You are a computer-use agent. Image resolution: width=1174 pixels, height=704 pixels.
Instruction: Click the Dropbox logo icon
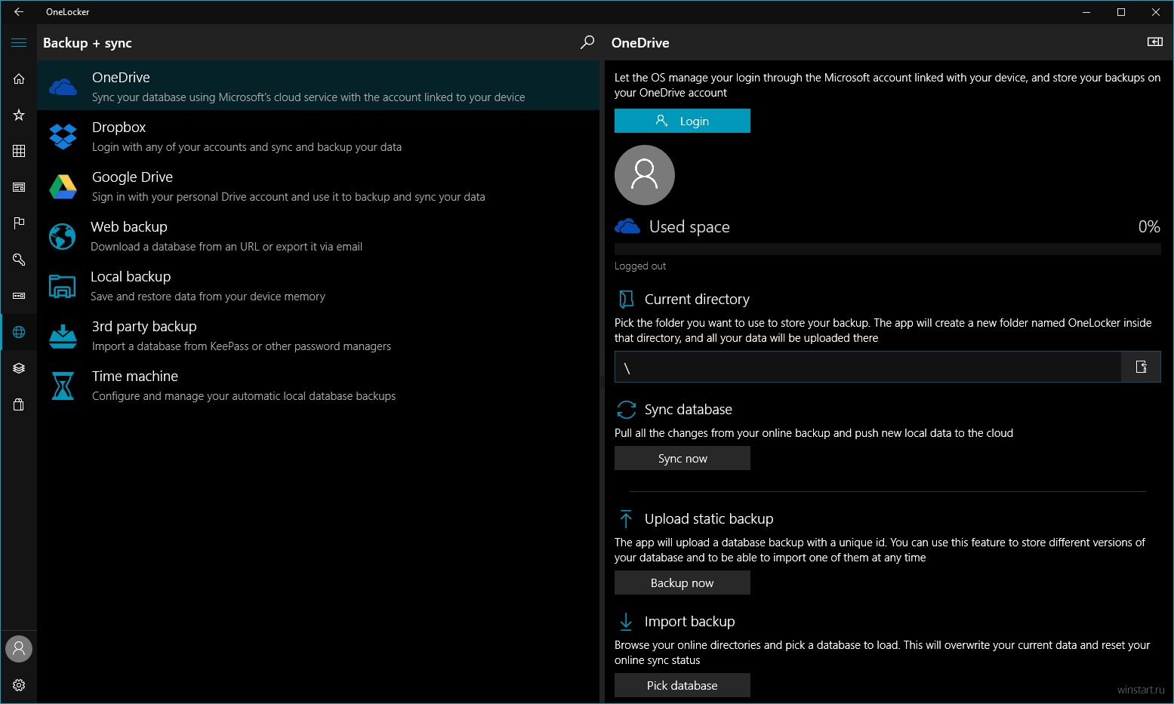[63, 136]
